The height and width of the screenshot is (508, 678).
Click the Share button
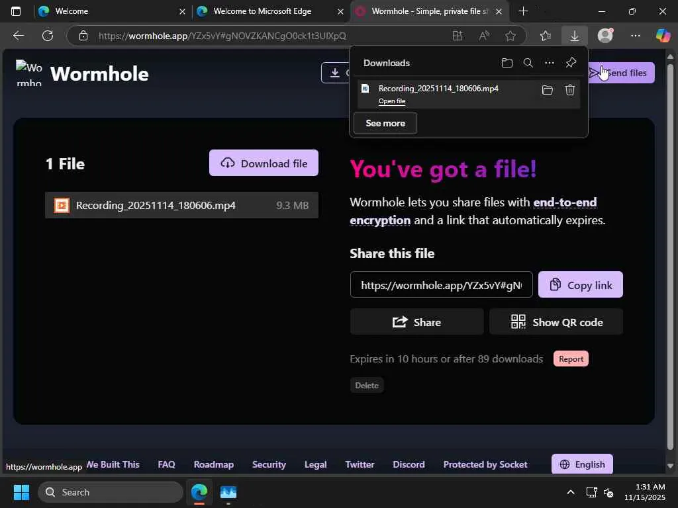click(x=417, y=322)
